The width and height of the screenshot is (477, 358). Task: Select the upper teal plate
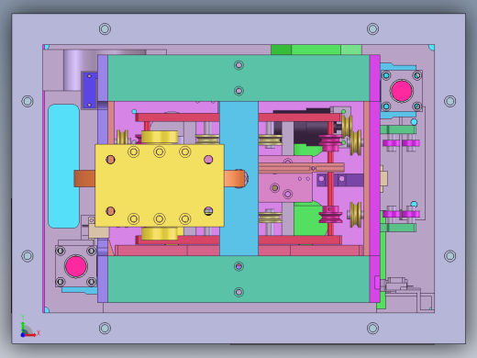pos(238,78)
